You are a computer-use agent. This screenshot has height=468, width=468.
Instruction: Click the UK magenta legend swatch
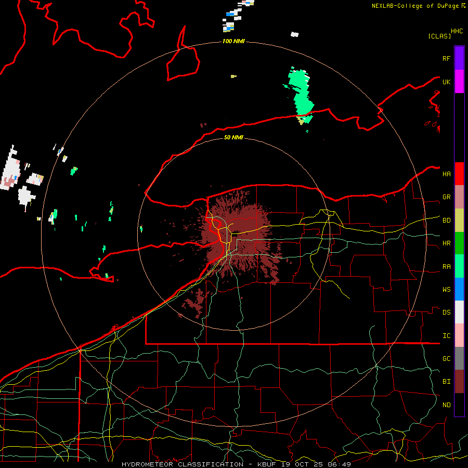point(459,82)
